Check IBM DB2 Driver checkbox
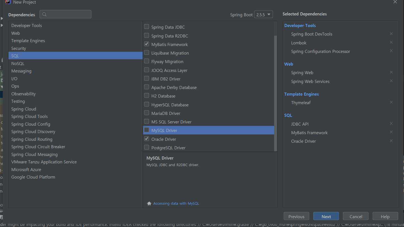Viewport: 404px width, 227px height. pos(147,79)
